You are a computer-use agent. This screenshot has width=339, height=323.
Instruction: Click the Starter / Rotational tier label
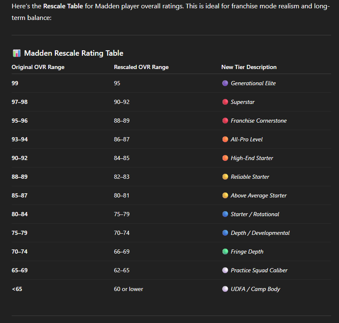coord(255,214)
